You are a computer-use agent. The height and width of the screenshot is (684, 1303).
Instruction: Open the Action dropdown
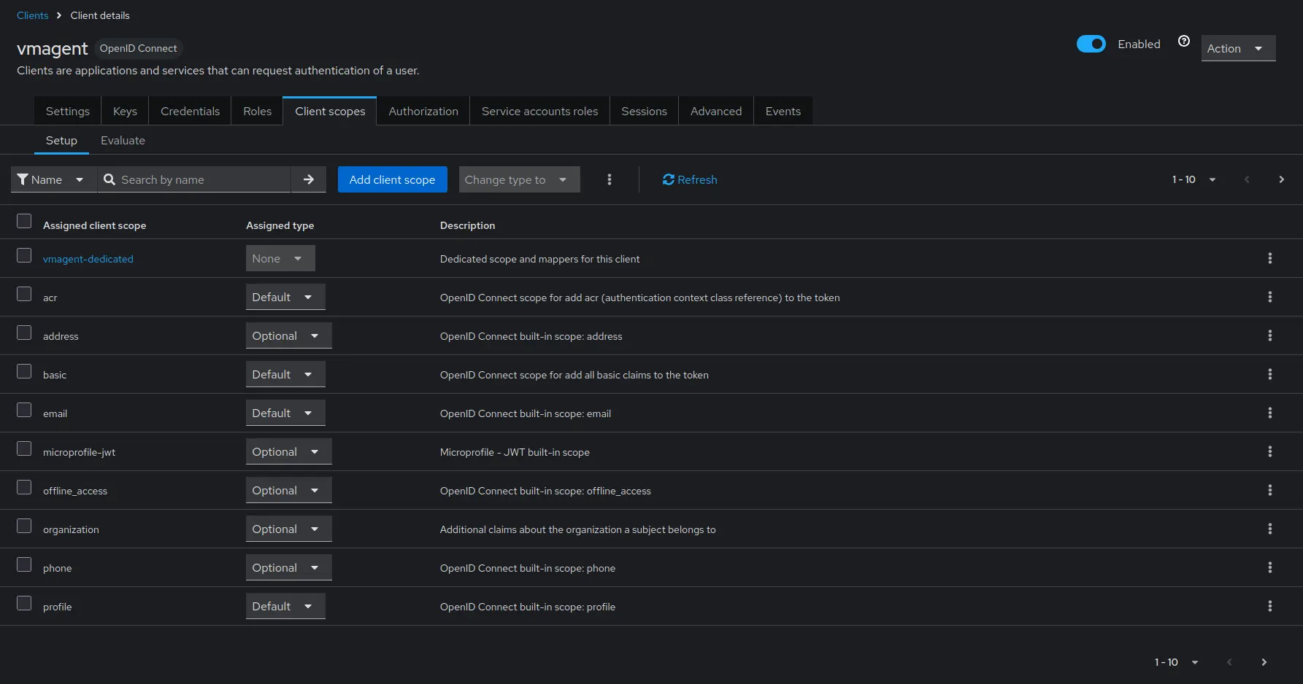[x=1237, y=48]
